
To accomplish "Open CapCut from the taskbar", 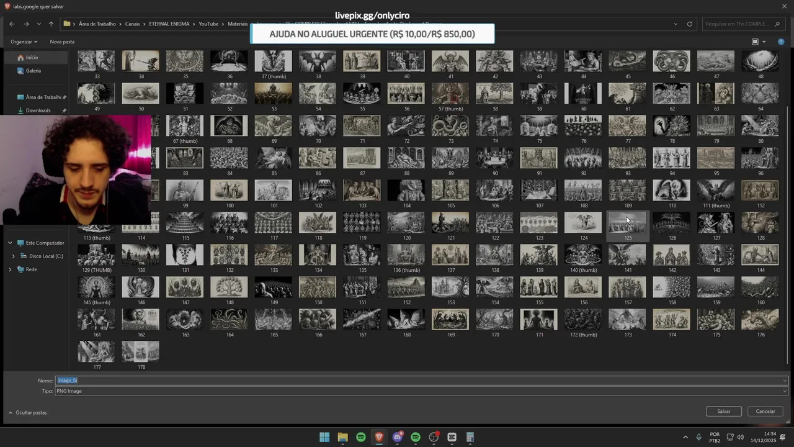I will pyautogui.click(x=452, y=437).
